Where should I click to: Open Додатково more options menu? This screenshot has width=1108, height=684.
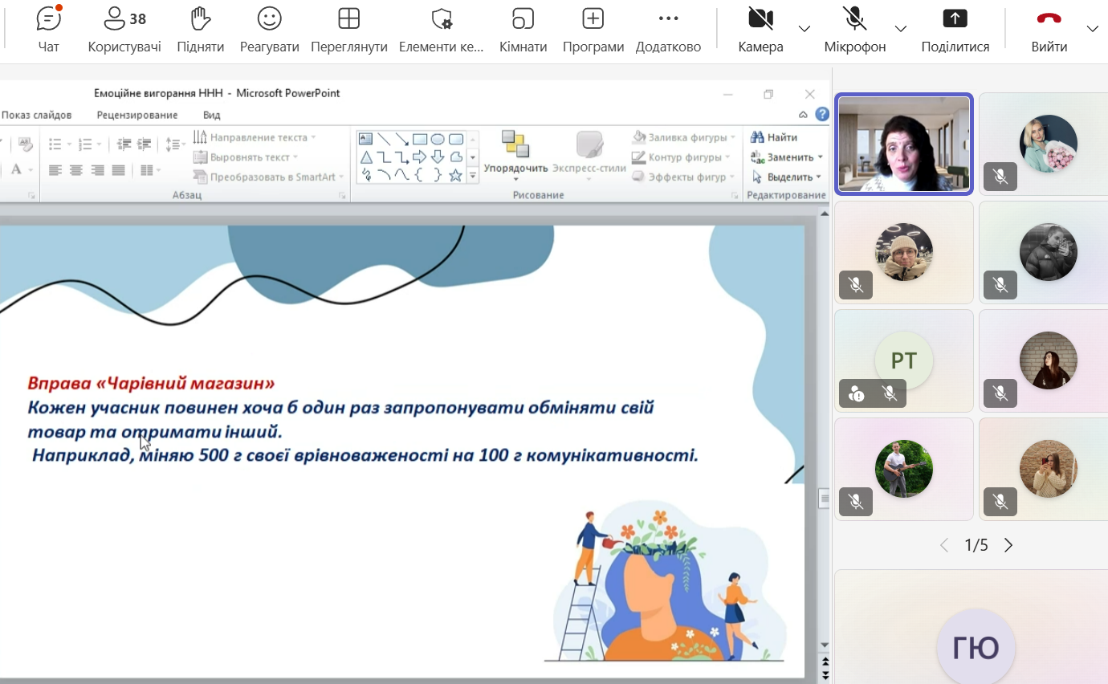(668, 30)
